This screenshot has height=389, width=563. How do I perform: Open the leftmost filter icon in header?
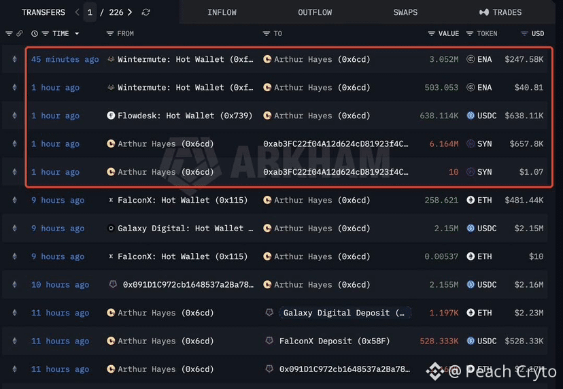[9, 33]
